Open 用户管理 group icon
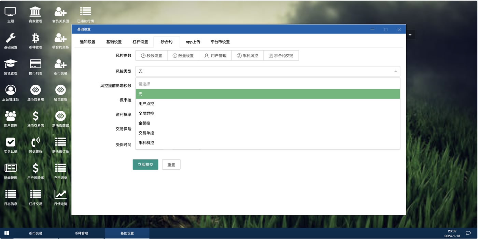478x239 pixels. (11, 119)
